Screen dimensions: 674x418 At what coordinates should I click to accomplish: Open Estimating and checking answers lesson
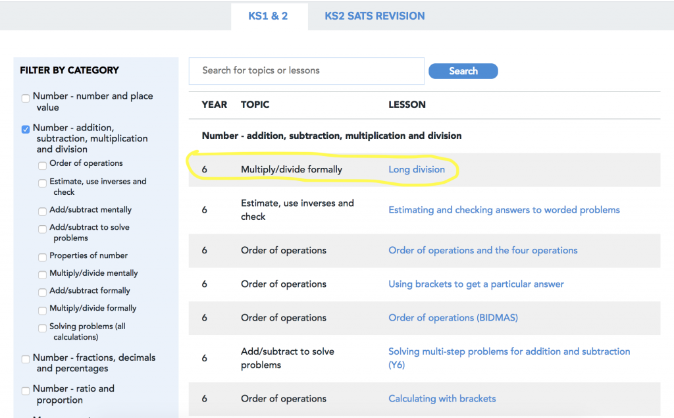point(504,209)
